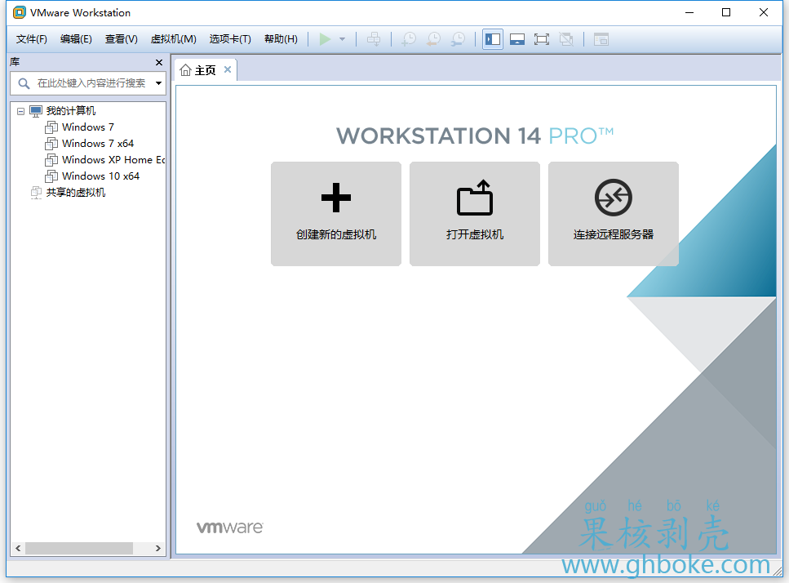The width and height of the screenshot is (789, 583).
Task: Select 我的计算机 in the library tree
Action: pyautogui.click(x=70, y=111)
